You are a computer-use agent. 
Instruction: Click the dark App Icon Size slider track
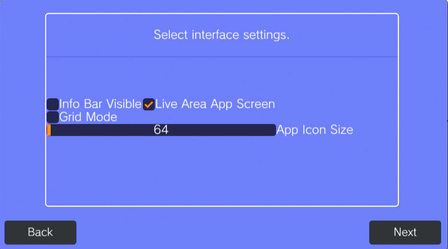[218, 130]
